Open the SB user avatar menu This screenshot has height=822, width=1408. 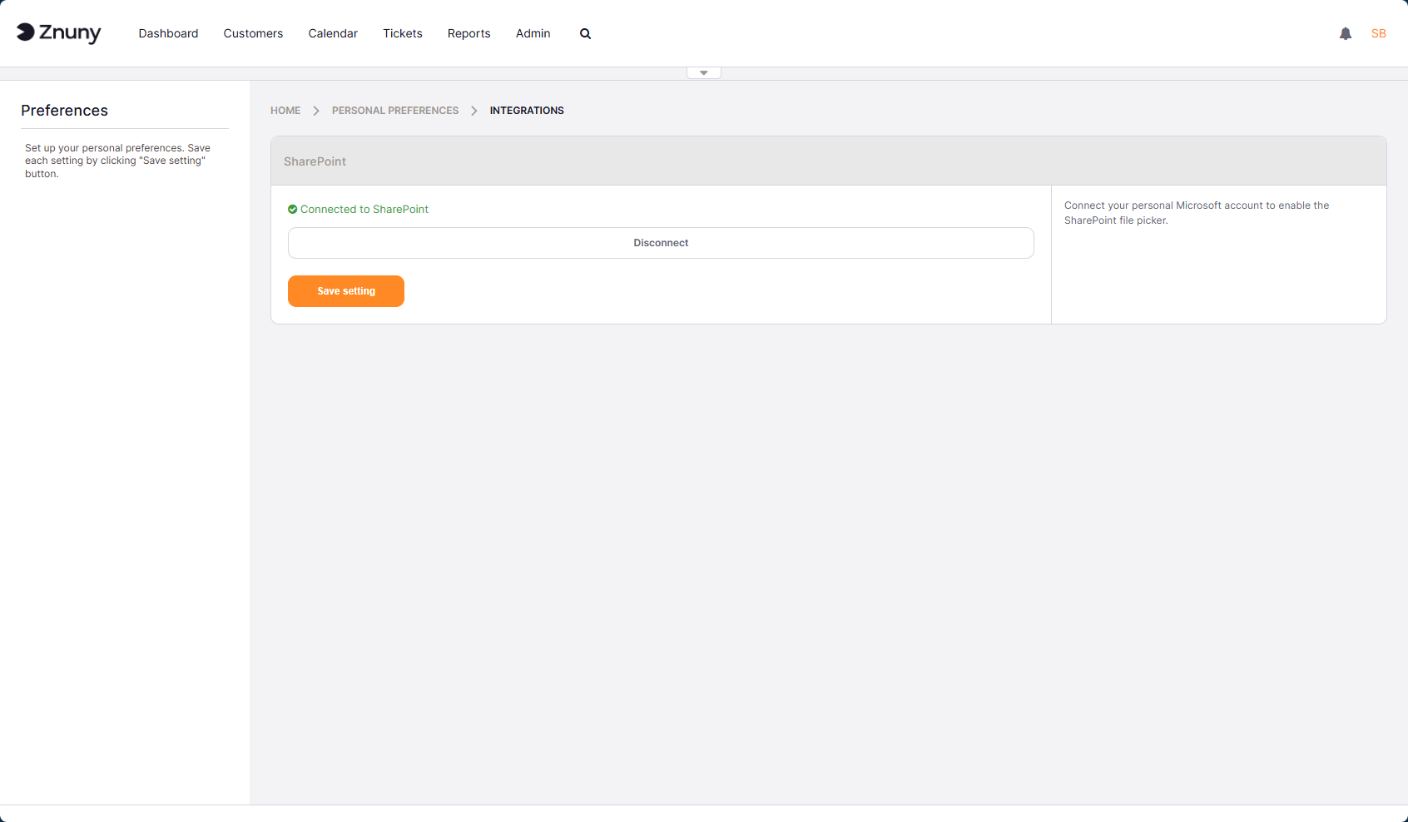click(1379, 33)
